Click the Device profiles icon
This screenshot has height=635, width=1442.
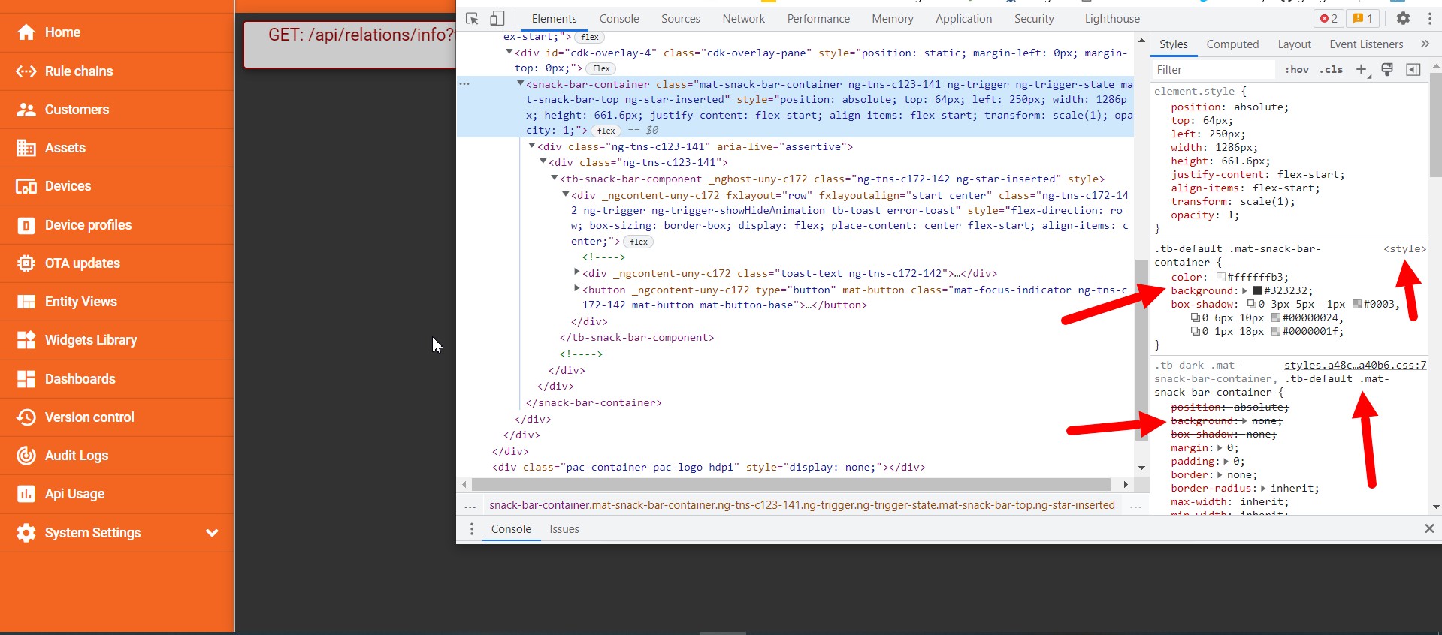pos(26,225)
